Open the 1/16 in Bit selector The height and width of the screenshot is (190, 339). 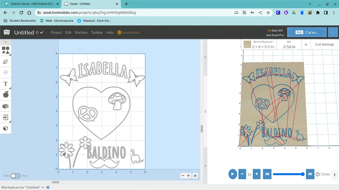tap(289, 45)
